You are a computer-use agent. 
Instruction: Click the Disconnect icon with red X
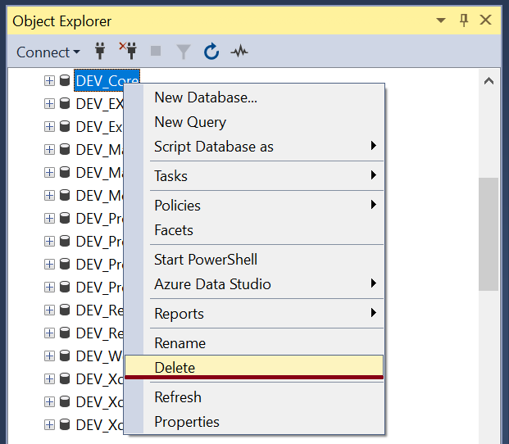tap(128, 51)
